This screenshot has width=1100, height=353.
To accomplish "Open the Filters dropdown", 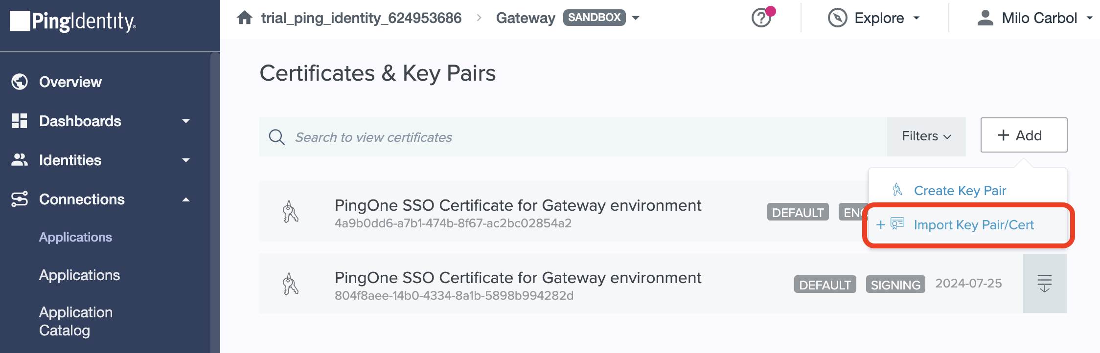I will tap(926, 136).
